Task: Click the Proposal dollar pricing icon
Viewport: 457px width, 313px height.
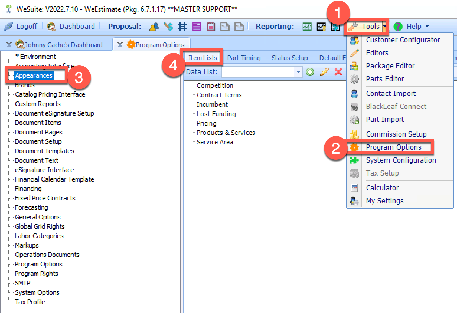Action: point(168,27)
